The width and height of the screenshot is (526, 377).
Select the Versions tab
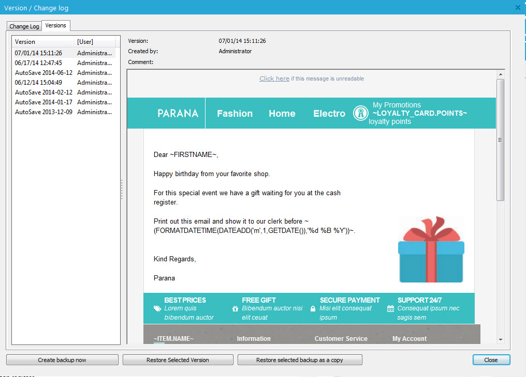[55, 25]
